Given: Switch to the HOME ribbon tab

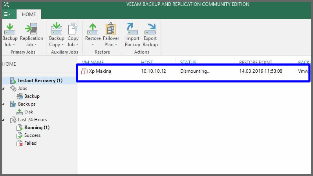Looking at the screenshot, I should 29,14.
